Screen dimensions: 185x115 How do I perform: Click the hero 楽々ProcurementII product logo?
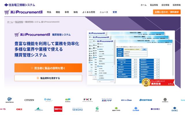[x=32, y=34]
